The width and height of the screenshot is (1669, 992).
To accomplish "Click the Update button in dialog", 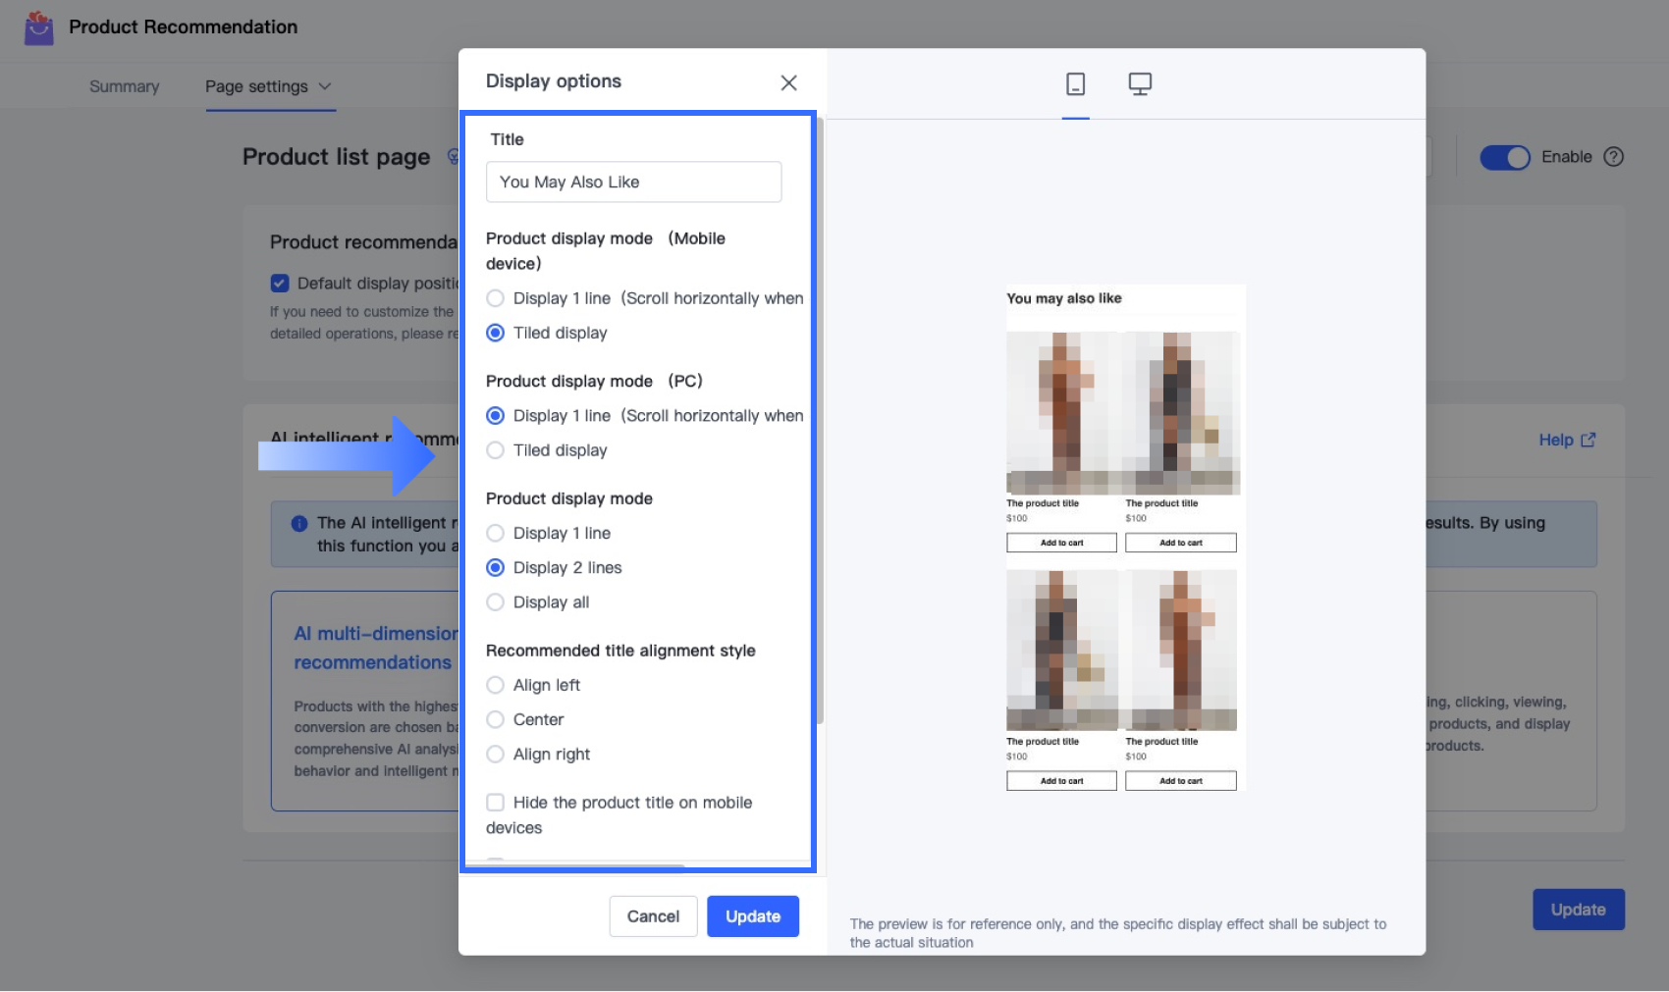I will coord(753,916).
